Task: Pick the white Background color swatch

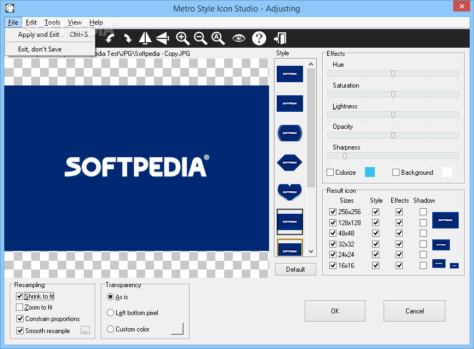Action: pyautogui.click(x=447, y=172)
